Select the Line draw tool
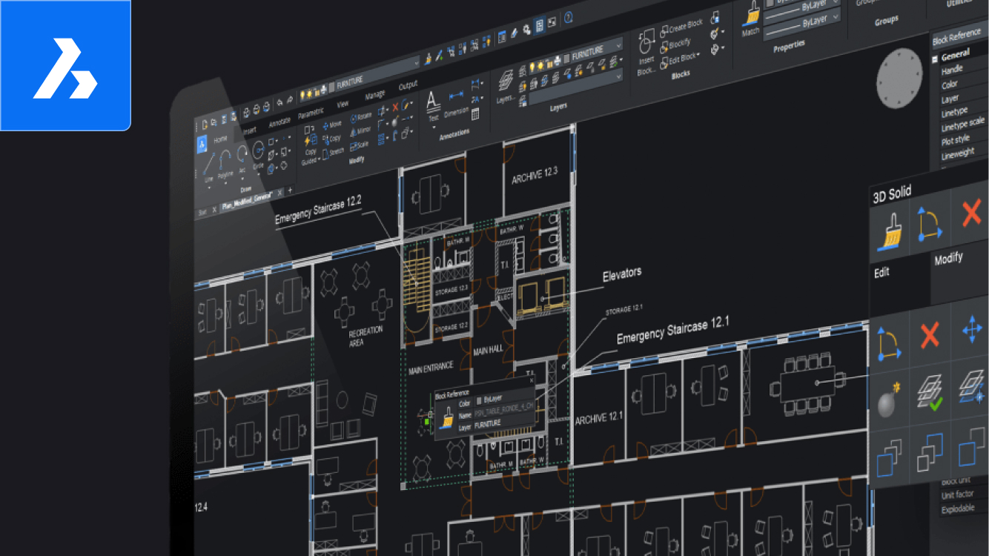Viewport: 989px width, 556px height. [x=209, y=167]
